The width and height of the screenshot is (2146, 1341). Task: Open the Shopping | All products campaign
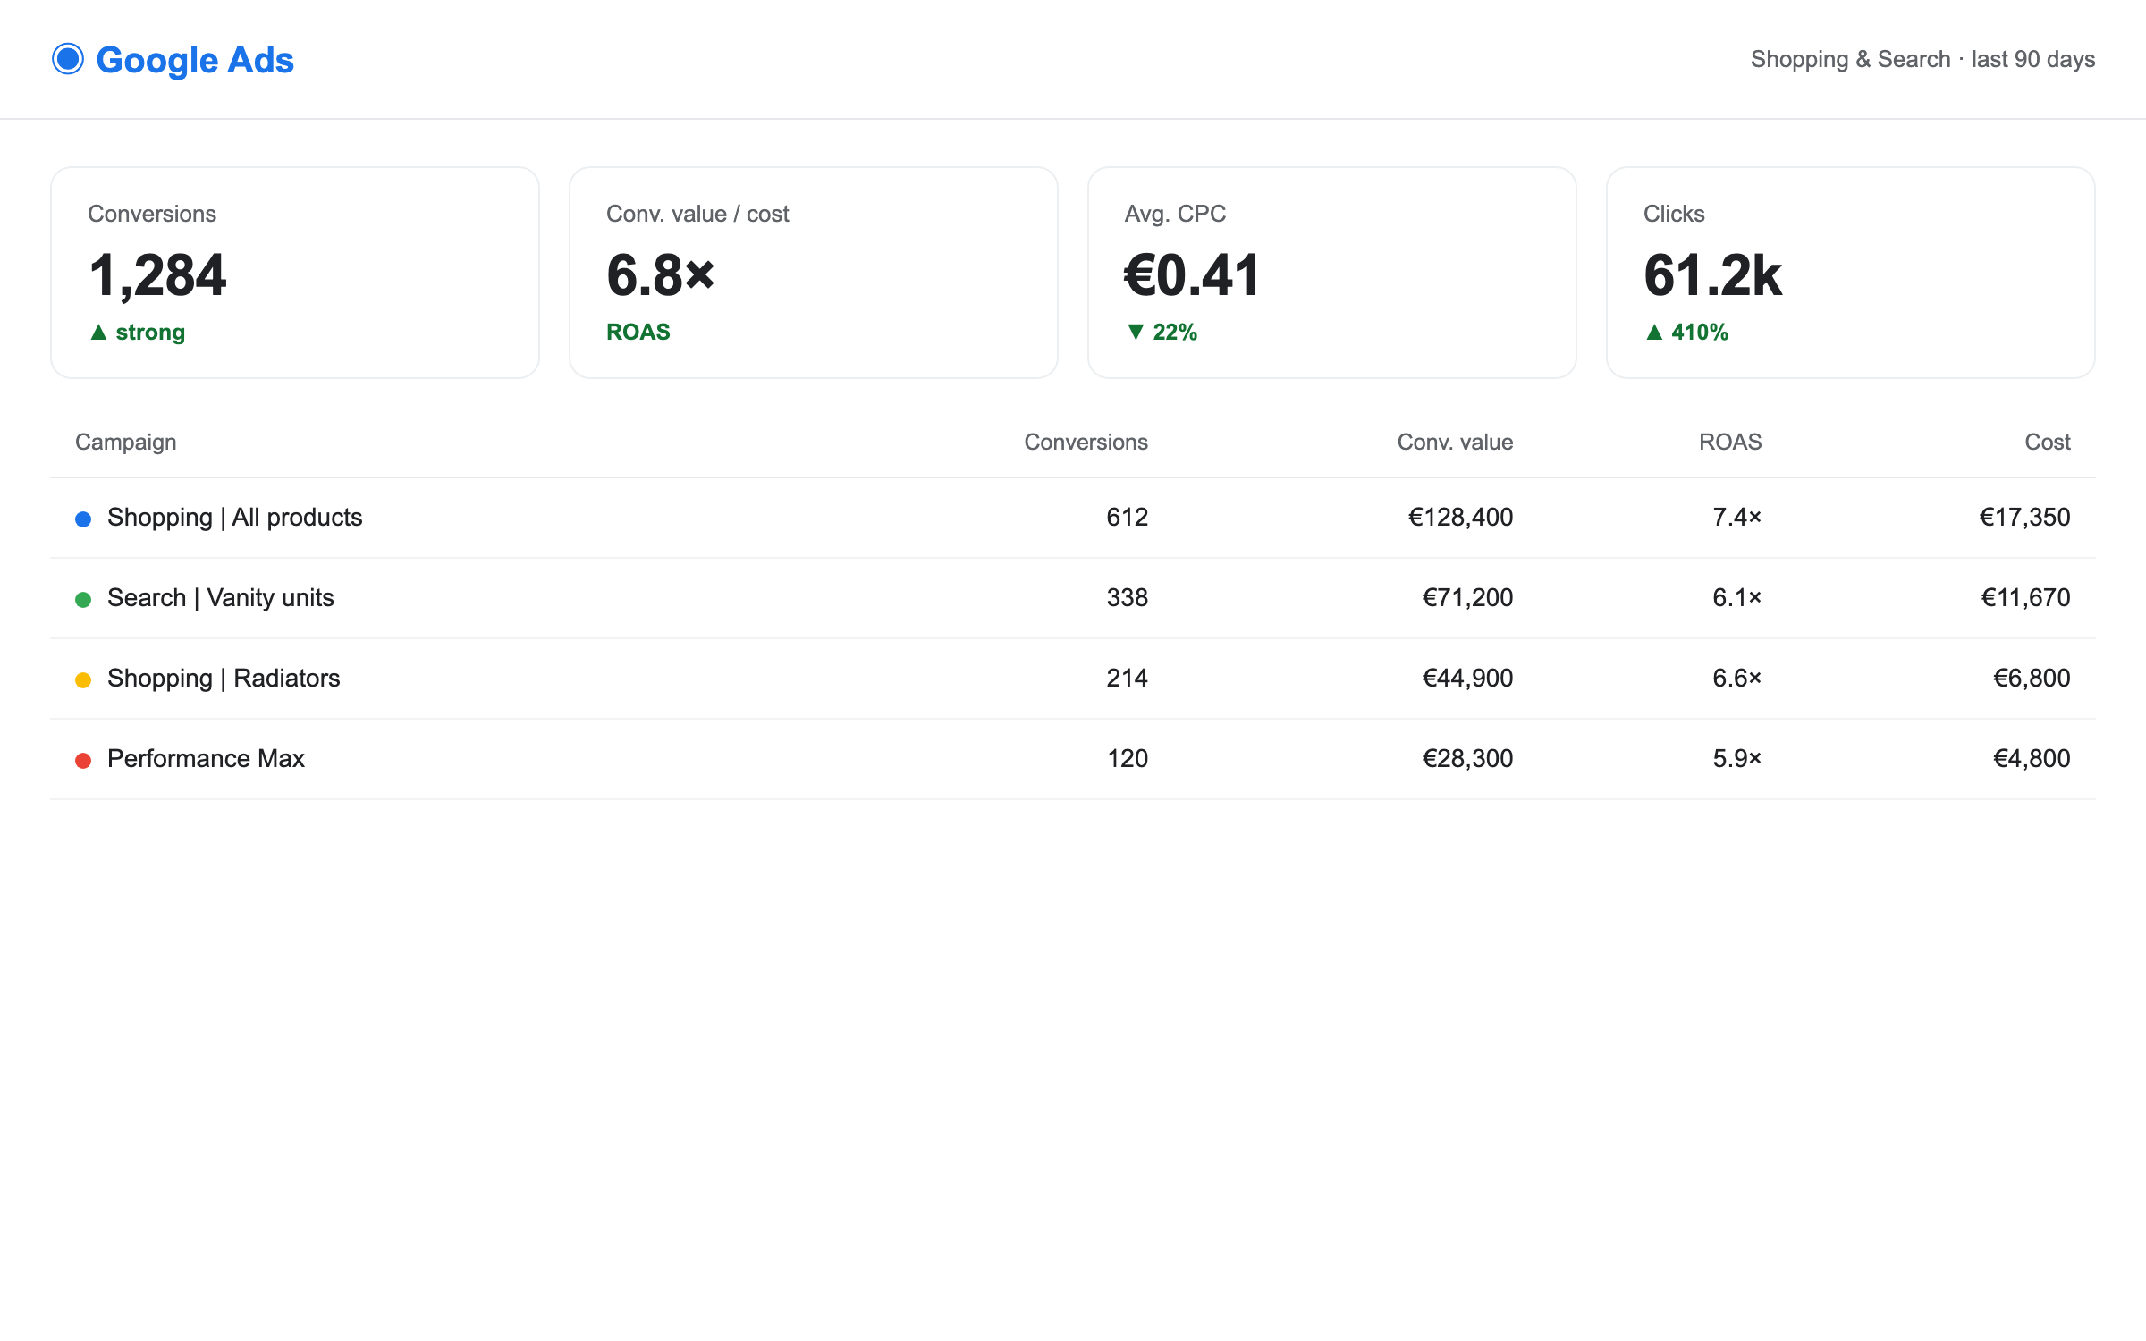coord(235,517)
